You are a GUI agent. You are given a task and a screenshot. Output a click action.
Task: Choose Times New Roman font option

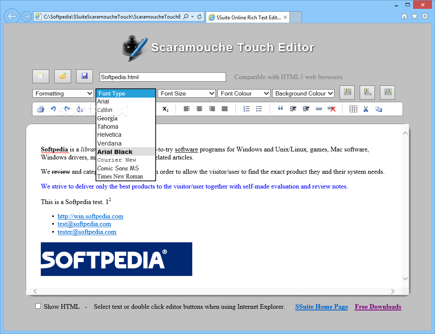[126, 176]
